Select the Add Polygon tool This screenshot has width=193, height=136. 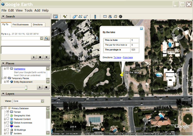tap(75, 17)
